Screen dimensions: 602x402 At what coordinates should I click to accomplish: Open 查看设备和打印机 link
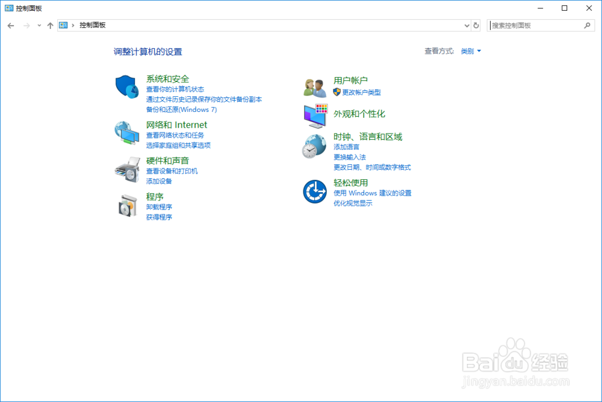(x=172, y=171)
